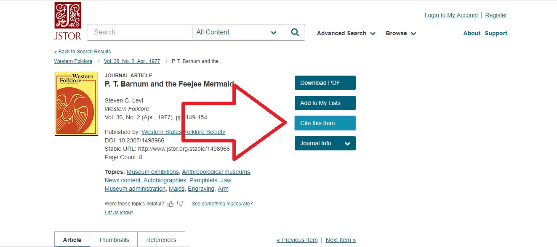
Task: Expand the Browse menu
Action: (401, 34)
